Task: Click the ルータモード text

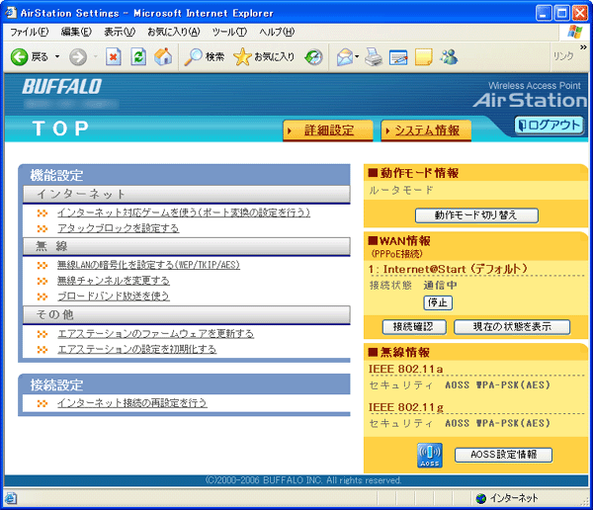Action: click(401, 190)
